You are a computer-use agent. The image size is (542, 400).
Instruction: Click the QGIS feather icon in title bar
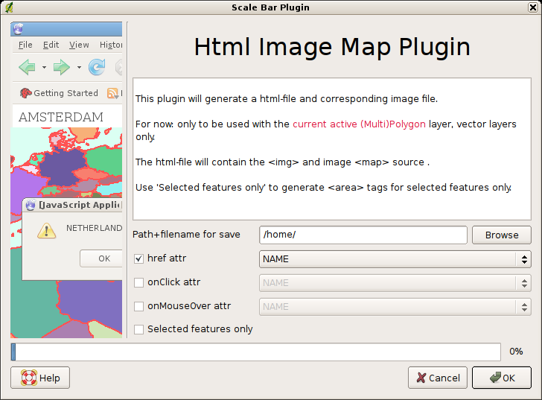9,7
